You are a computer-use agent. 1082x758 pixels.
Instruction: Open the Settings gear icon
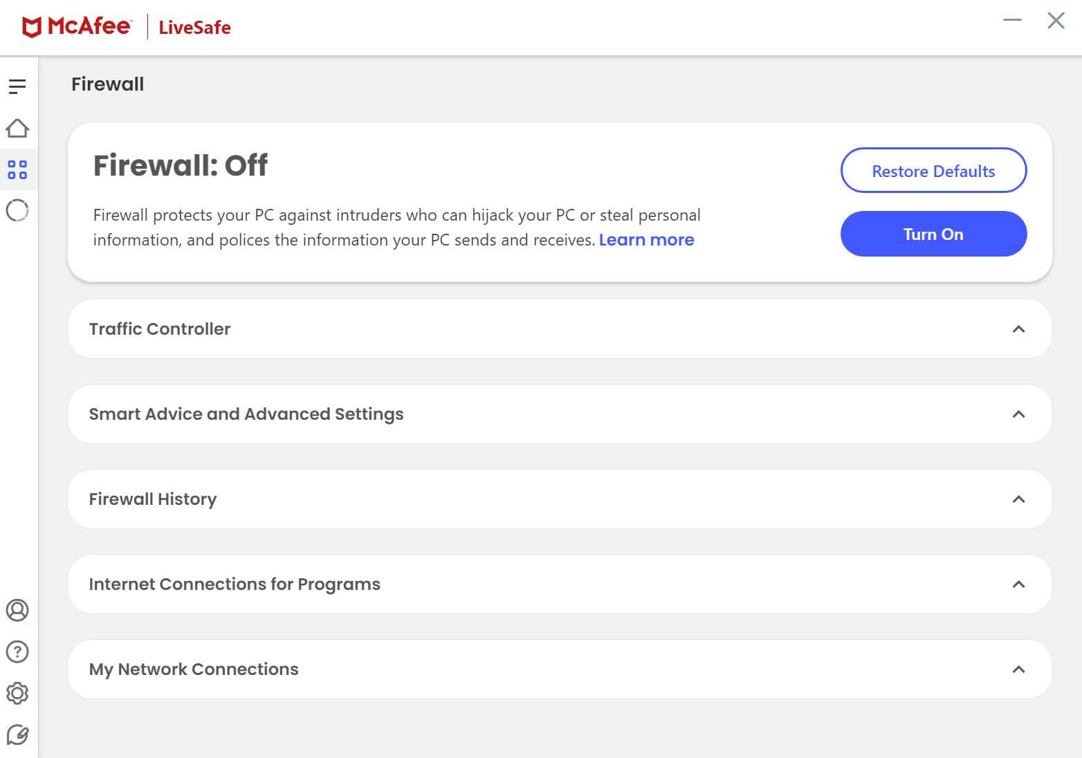[17, 693]
